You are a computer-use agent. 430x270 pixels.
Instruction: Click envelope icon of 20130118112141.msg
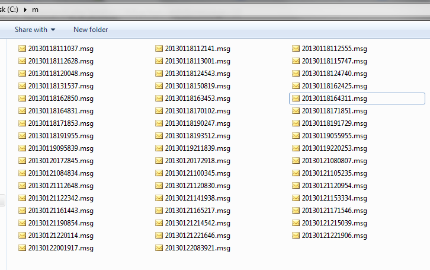[x=159, y=49]
